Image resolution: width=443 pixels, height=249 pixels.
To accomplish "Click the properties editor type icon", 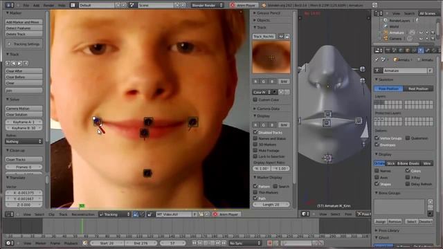I will point(378,50).
